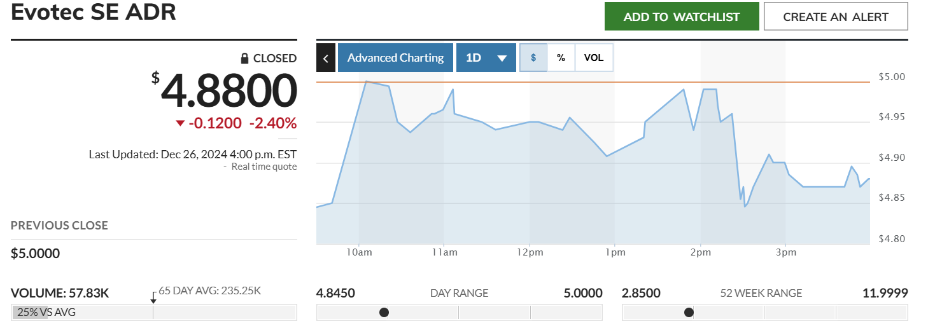Click the 2pm label on chart axis
This screenshot has height=328, width=935.
(700, 252)
